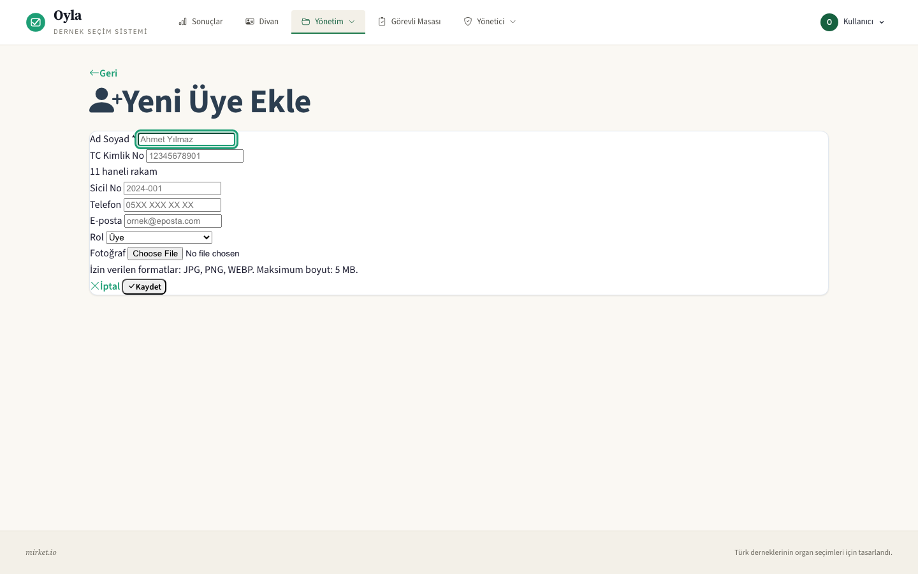The width and height of the screenshot is (918, 574).
Task: Click the X icon beside İptal
Action: click(95, 286)
